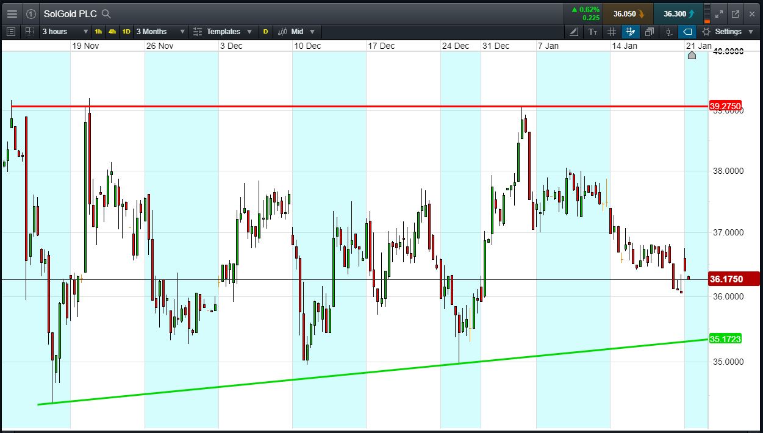Click the 14 Jan date label
This screenshot has width=763, height=433.
[624, 46]
